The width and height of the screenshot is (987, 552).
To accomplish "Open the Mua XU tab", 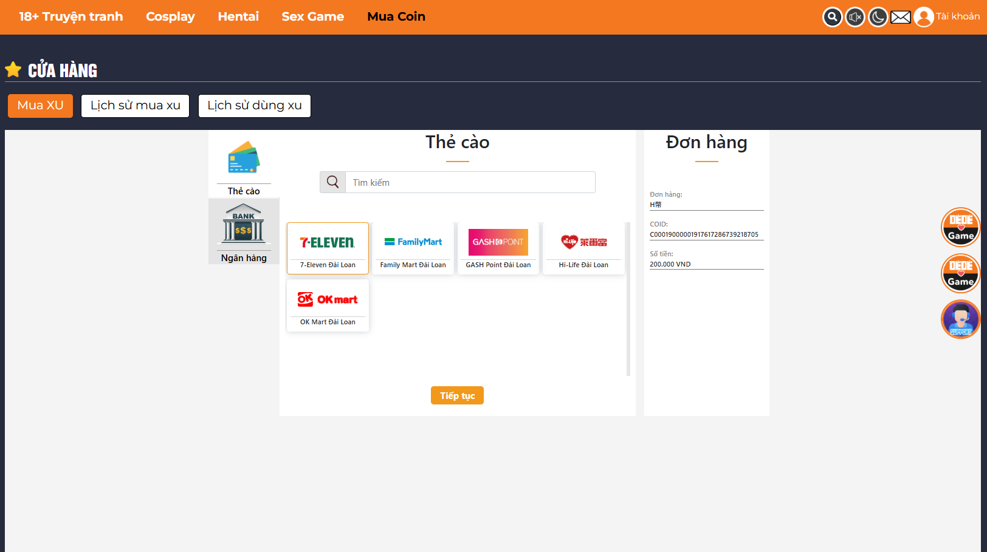I will pos(40,106).
